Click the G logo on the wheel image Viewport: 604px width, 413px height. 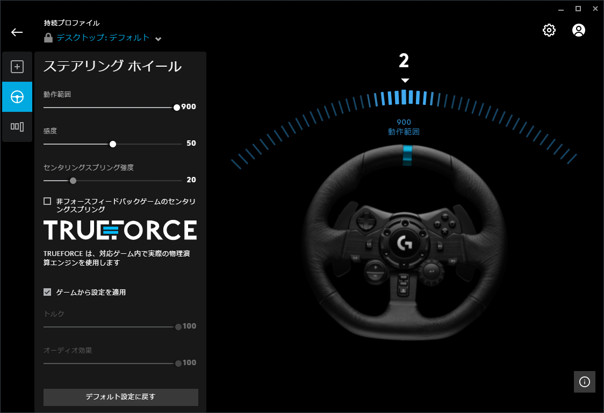pyautogui.click(x=404, y=244)
